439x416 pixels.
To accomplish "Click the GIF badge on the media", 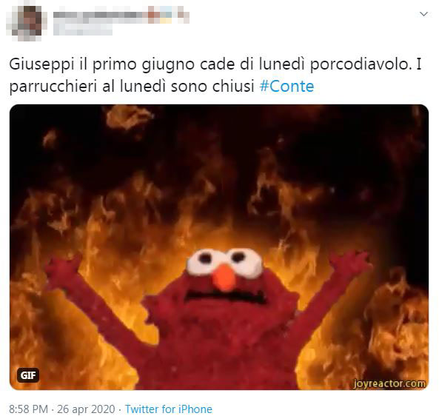I will coord(28,375).
